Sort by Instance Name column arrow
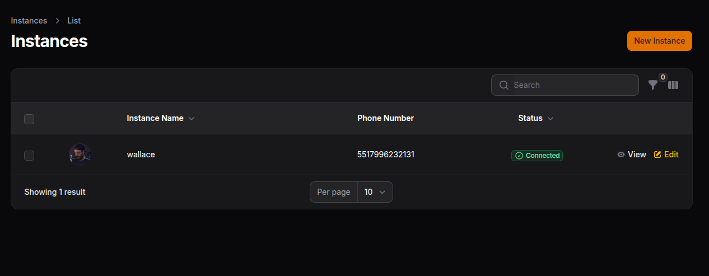The image size is (709, 276). (x=192, y=119)
